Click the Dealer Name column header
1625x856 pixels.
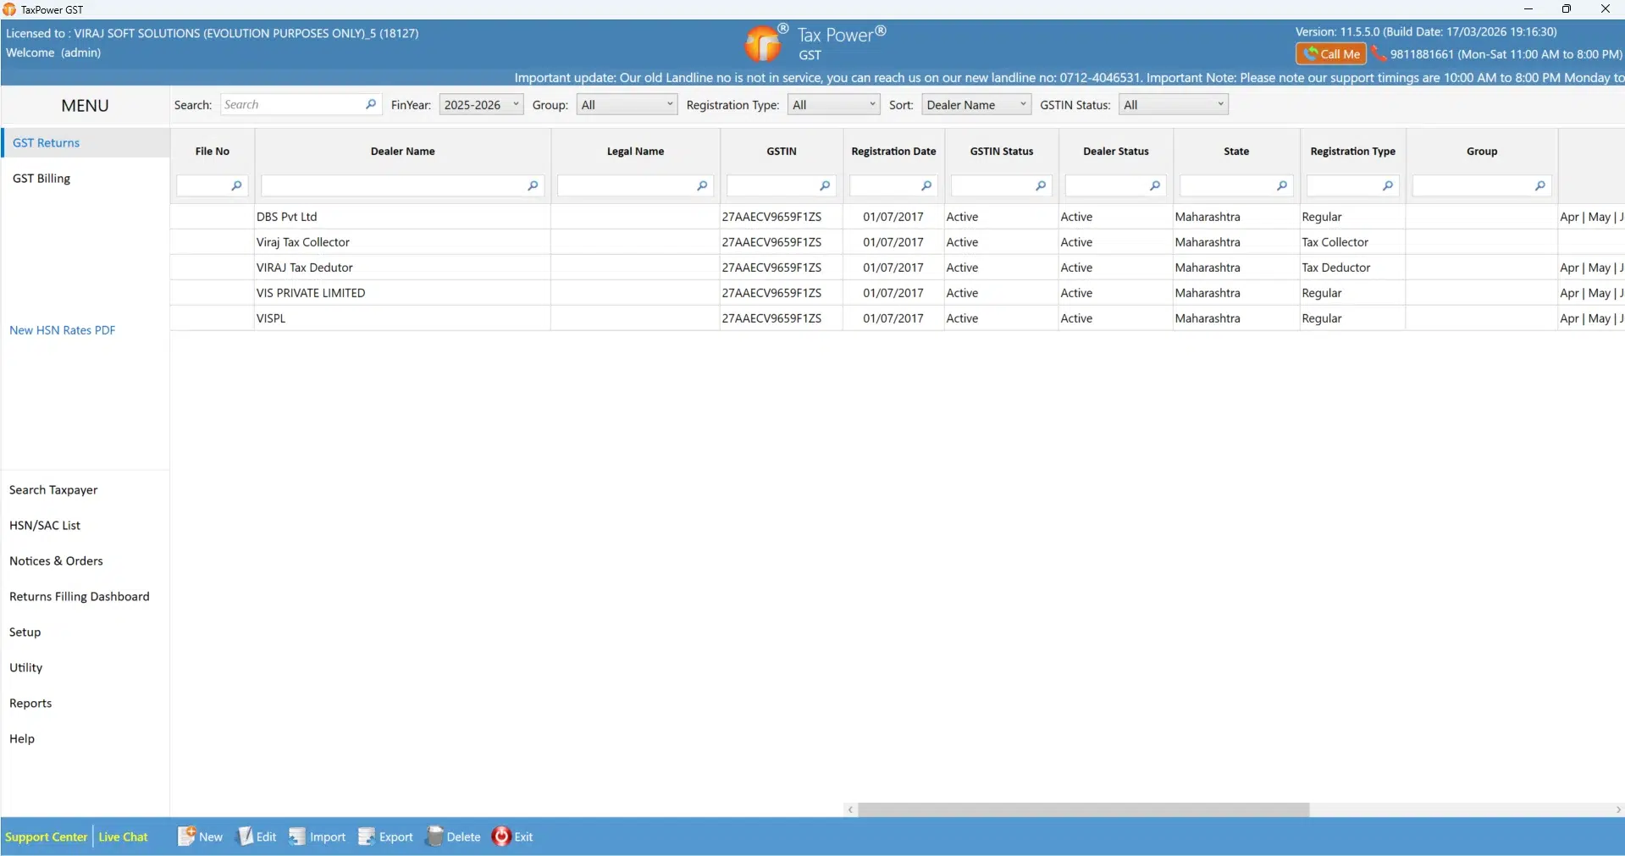[403, 152]
